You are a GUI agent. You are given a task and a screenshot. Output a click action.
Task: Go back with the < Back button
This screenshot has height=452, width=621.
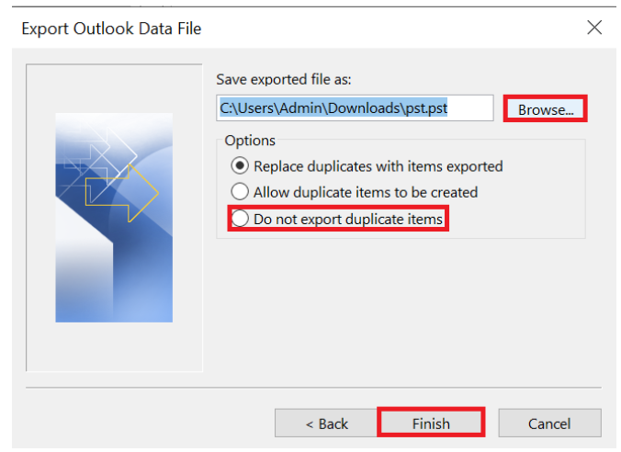tap(326, 424)
